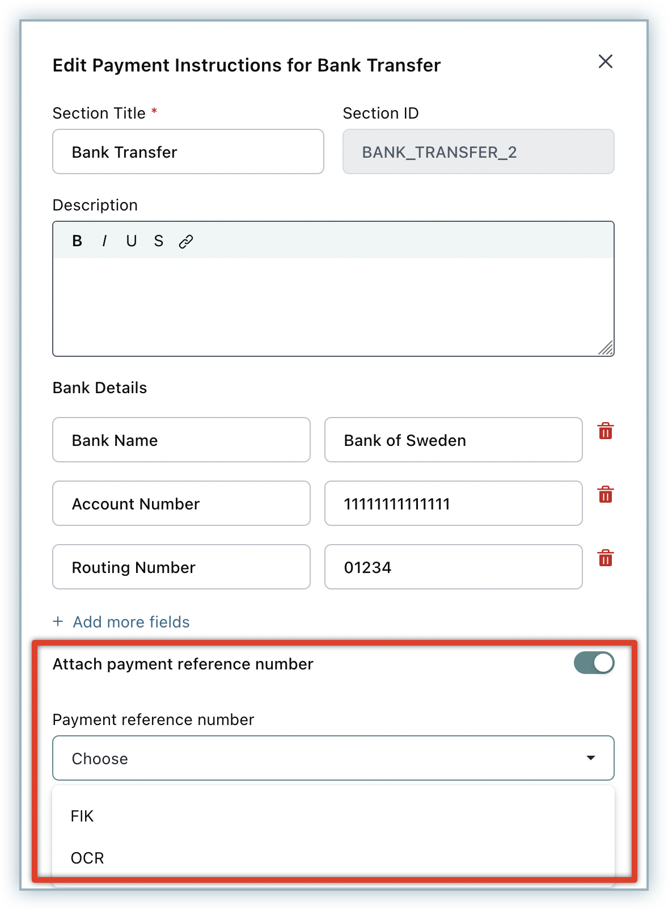Click into the Description text area
Screen dimensions: 668x910
tap(333, 306)
